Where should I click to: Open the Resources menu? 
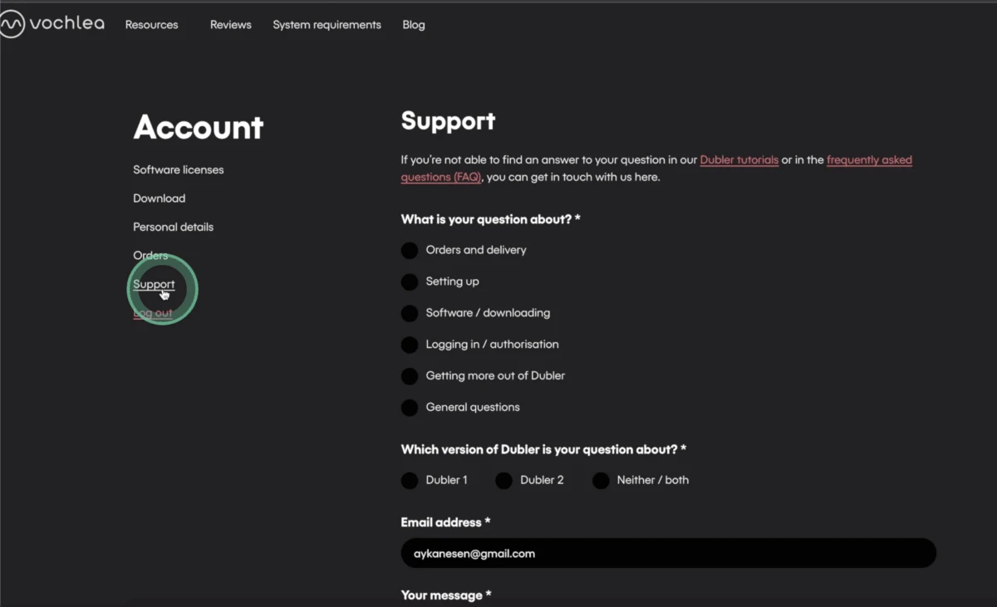tap(151, 25)
